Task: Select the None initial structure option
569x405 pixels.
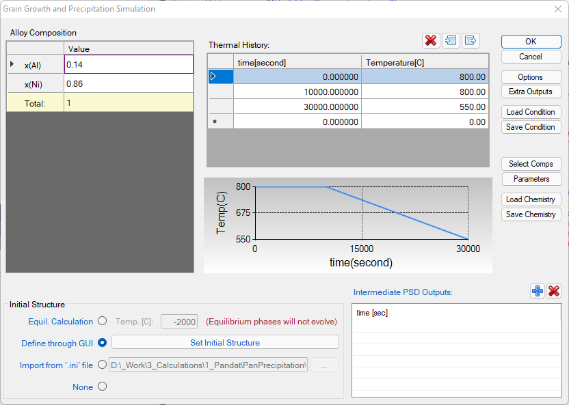Action: pyautogui.click(x=103, y=387)
